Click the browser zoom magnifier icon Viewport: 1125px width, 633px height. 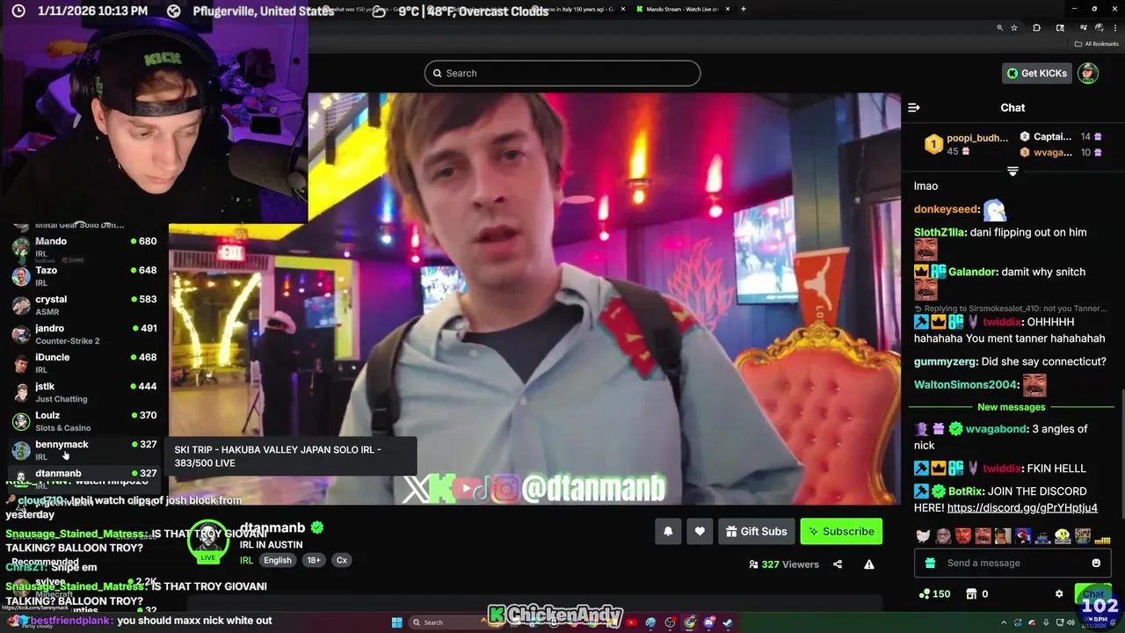[999, 28]
